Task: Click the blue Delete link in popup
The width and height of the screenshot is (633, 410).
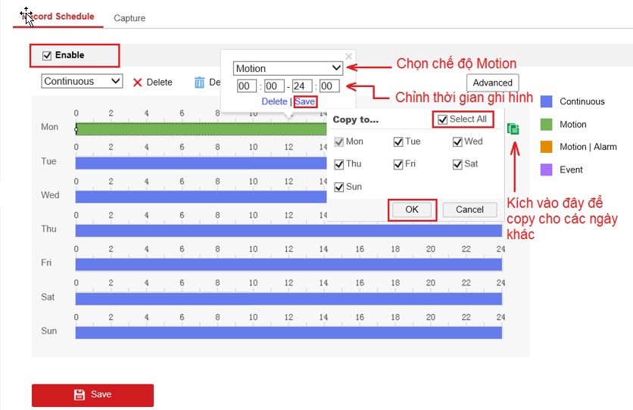Action: [x=274, y=101]
